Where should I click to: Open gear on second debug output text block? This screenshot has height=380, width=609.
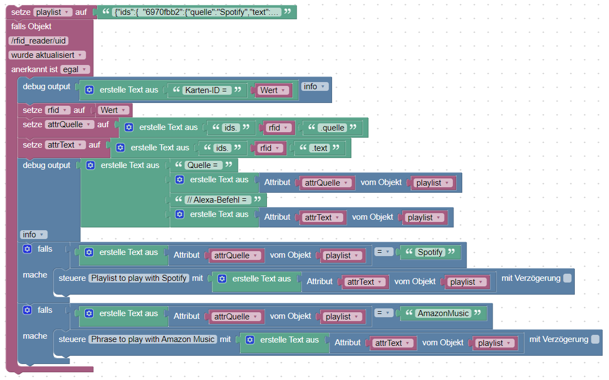tap(90, 165)
